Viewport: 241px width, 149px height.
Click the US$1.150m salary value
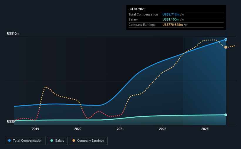click(171, 20)
